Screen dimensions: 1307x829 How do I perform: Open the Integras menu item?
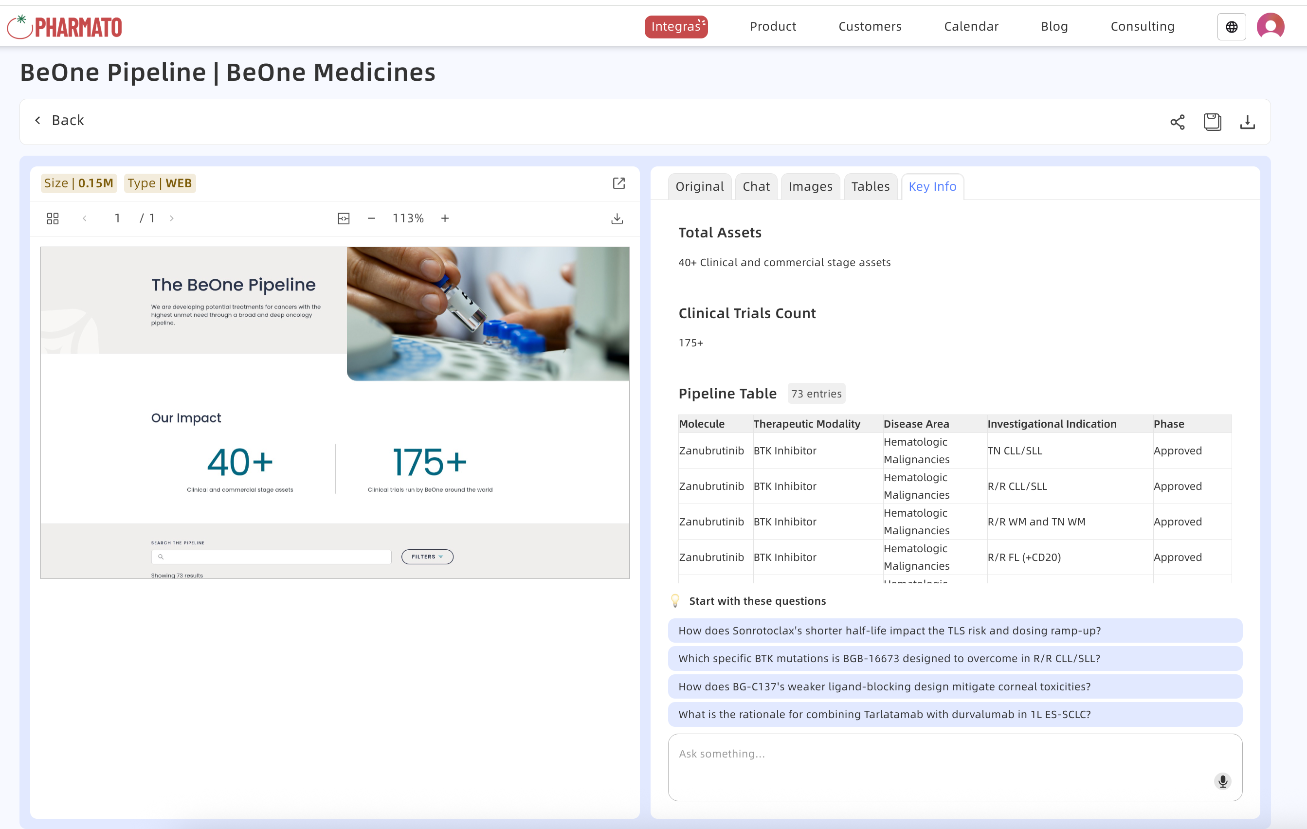(x=676, y=27)
